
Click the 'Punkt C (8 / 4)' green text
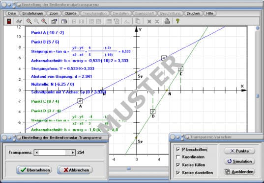tap(45, 101)
